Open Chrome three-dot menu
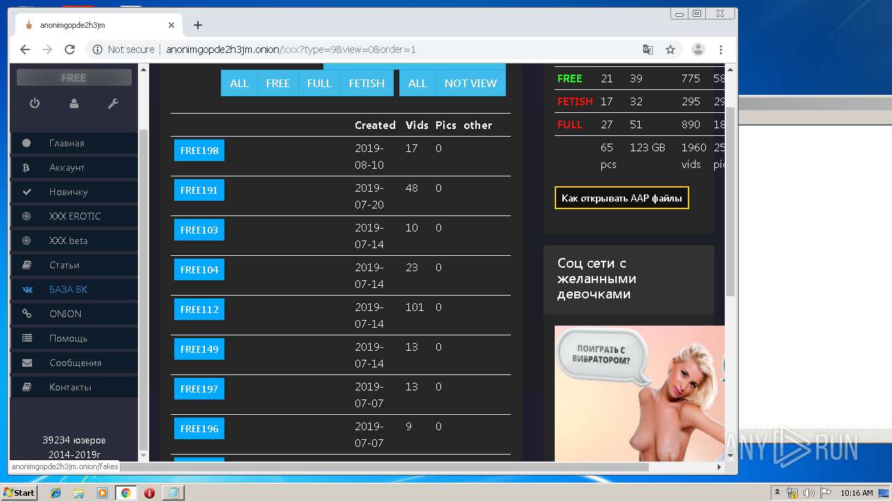This screenshot has height=502, width=892. [721, 50]
